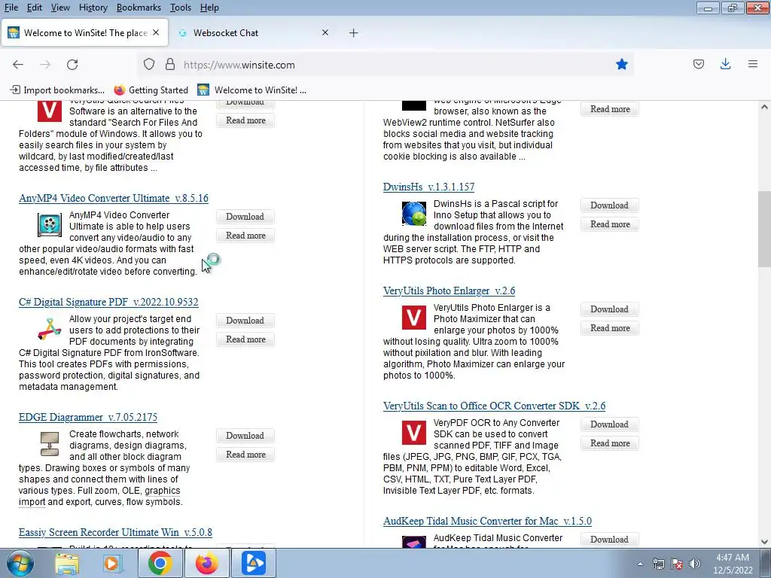Read more about AnyMP4 Video Converter

(x=245, y=236)
